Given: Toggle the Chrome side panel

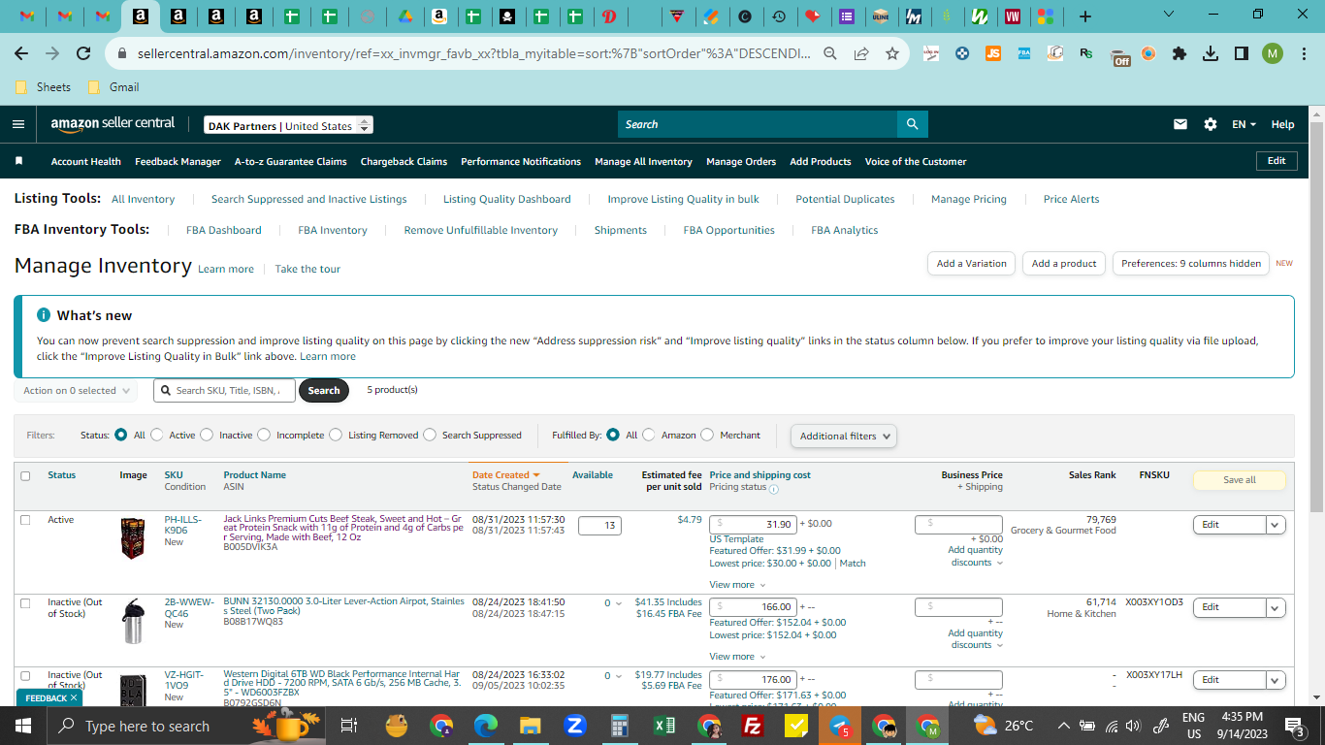Looking at the screenshot, I should tap(1242, 53).
